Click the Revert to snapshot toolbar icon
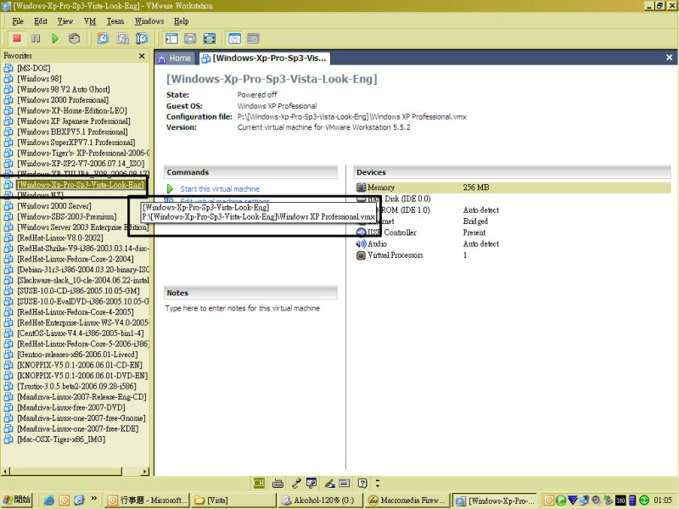Viewport: 679px width, 509px height. 122,38
